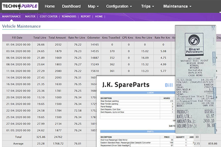Click average litre value 23.28
Image resolution: width=221 pixels, height=147 pixels.
tap(41, 144)
